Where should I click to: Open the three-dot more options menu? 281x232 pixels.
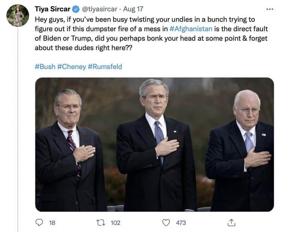coord(270,9)
